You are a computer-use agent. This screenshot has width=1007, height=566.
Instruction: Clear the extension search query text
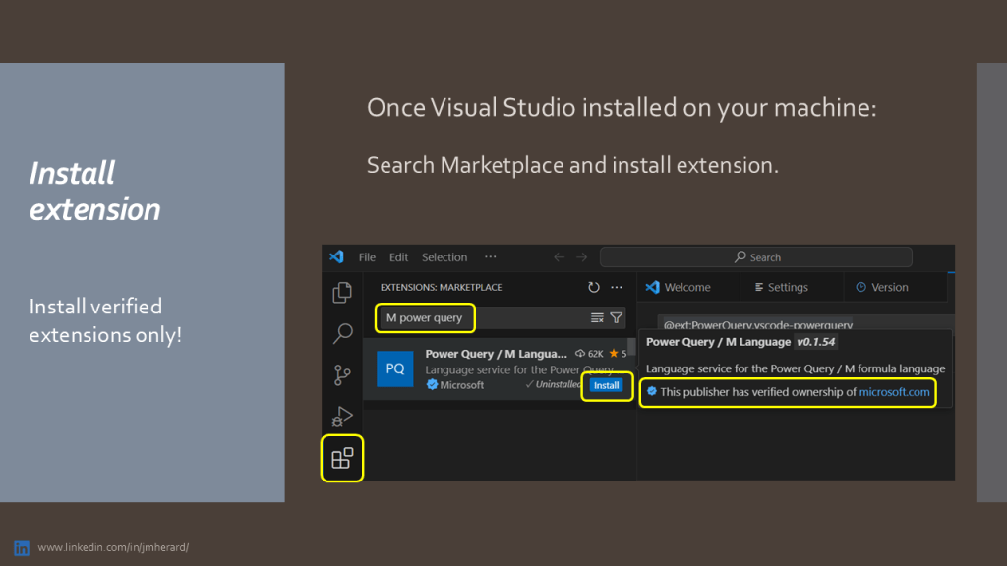coord(597,318)
